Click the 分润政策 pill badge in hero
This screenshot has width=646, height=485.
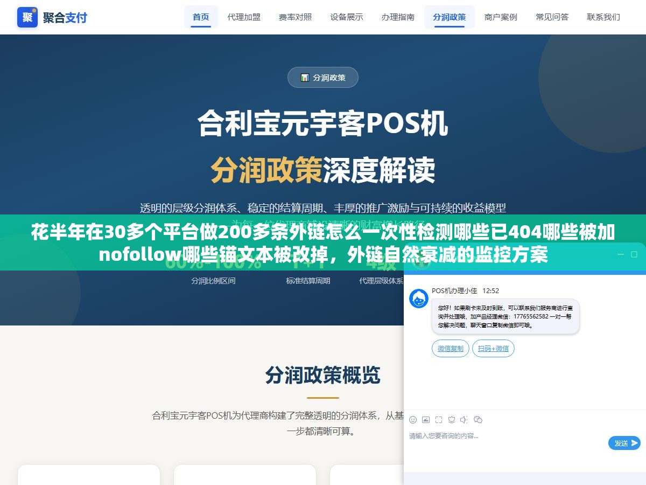[323, 78]
